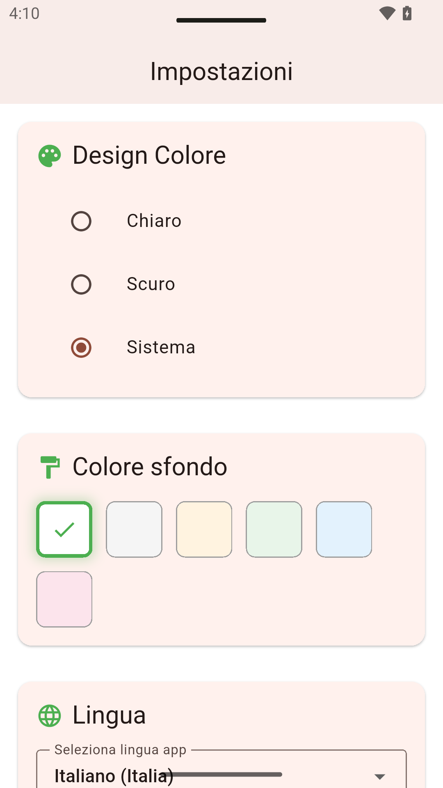Tap the battery charging status icon
Screen dimensions: 443x788
[x=407, y=14]
